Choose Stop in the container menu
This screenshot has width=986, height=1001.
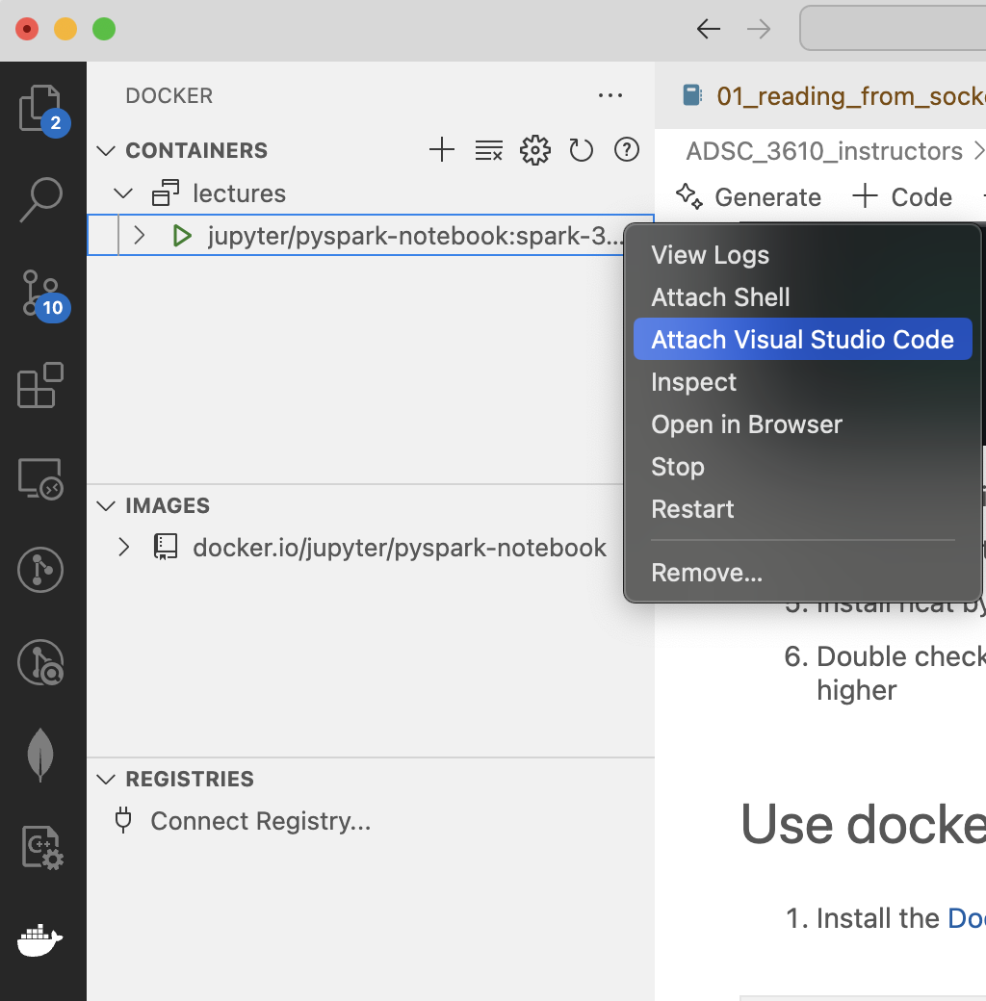(x=803, y=466)
